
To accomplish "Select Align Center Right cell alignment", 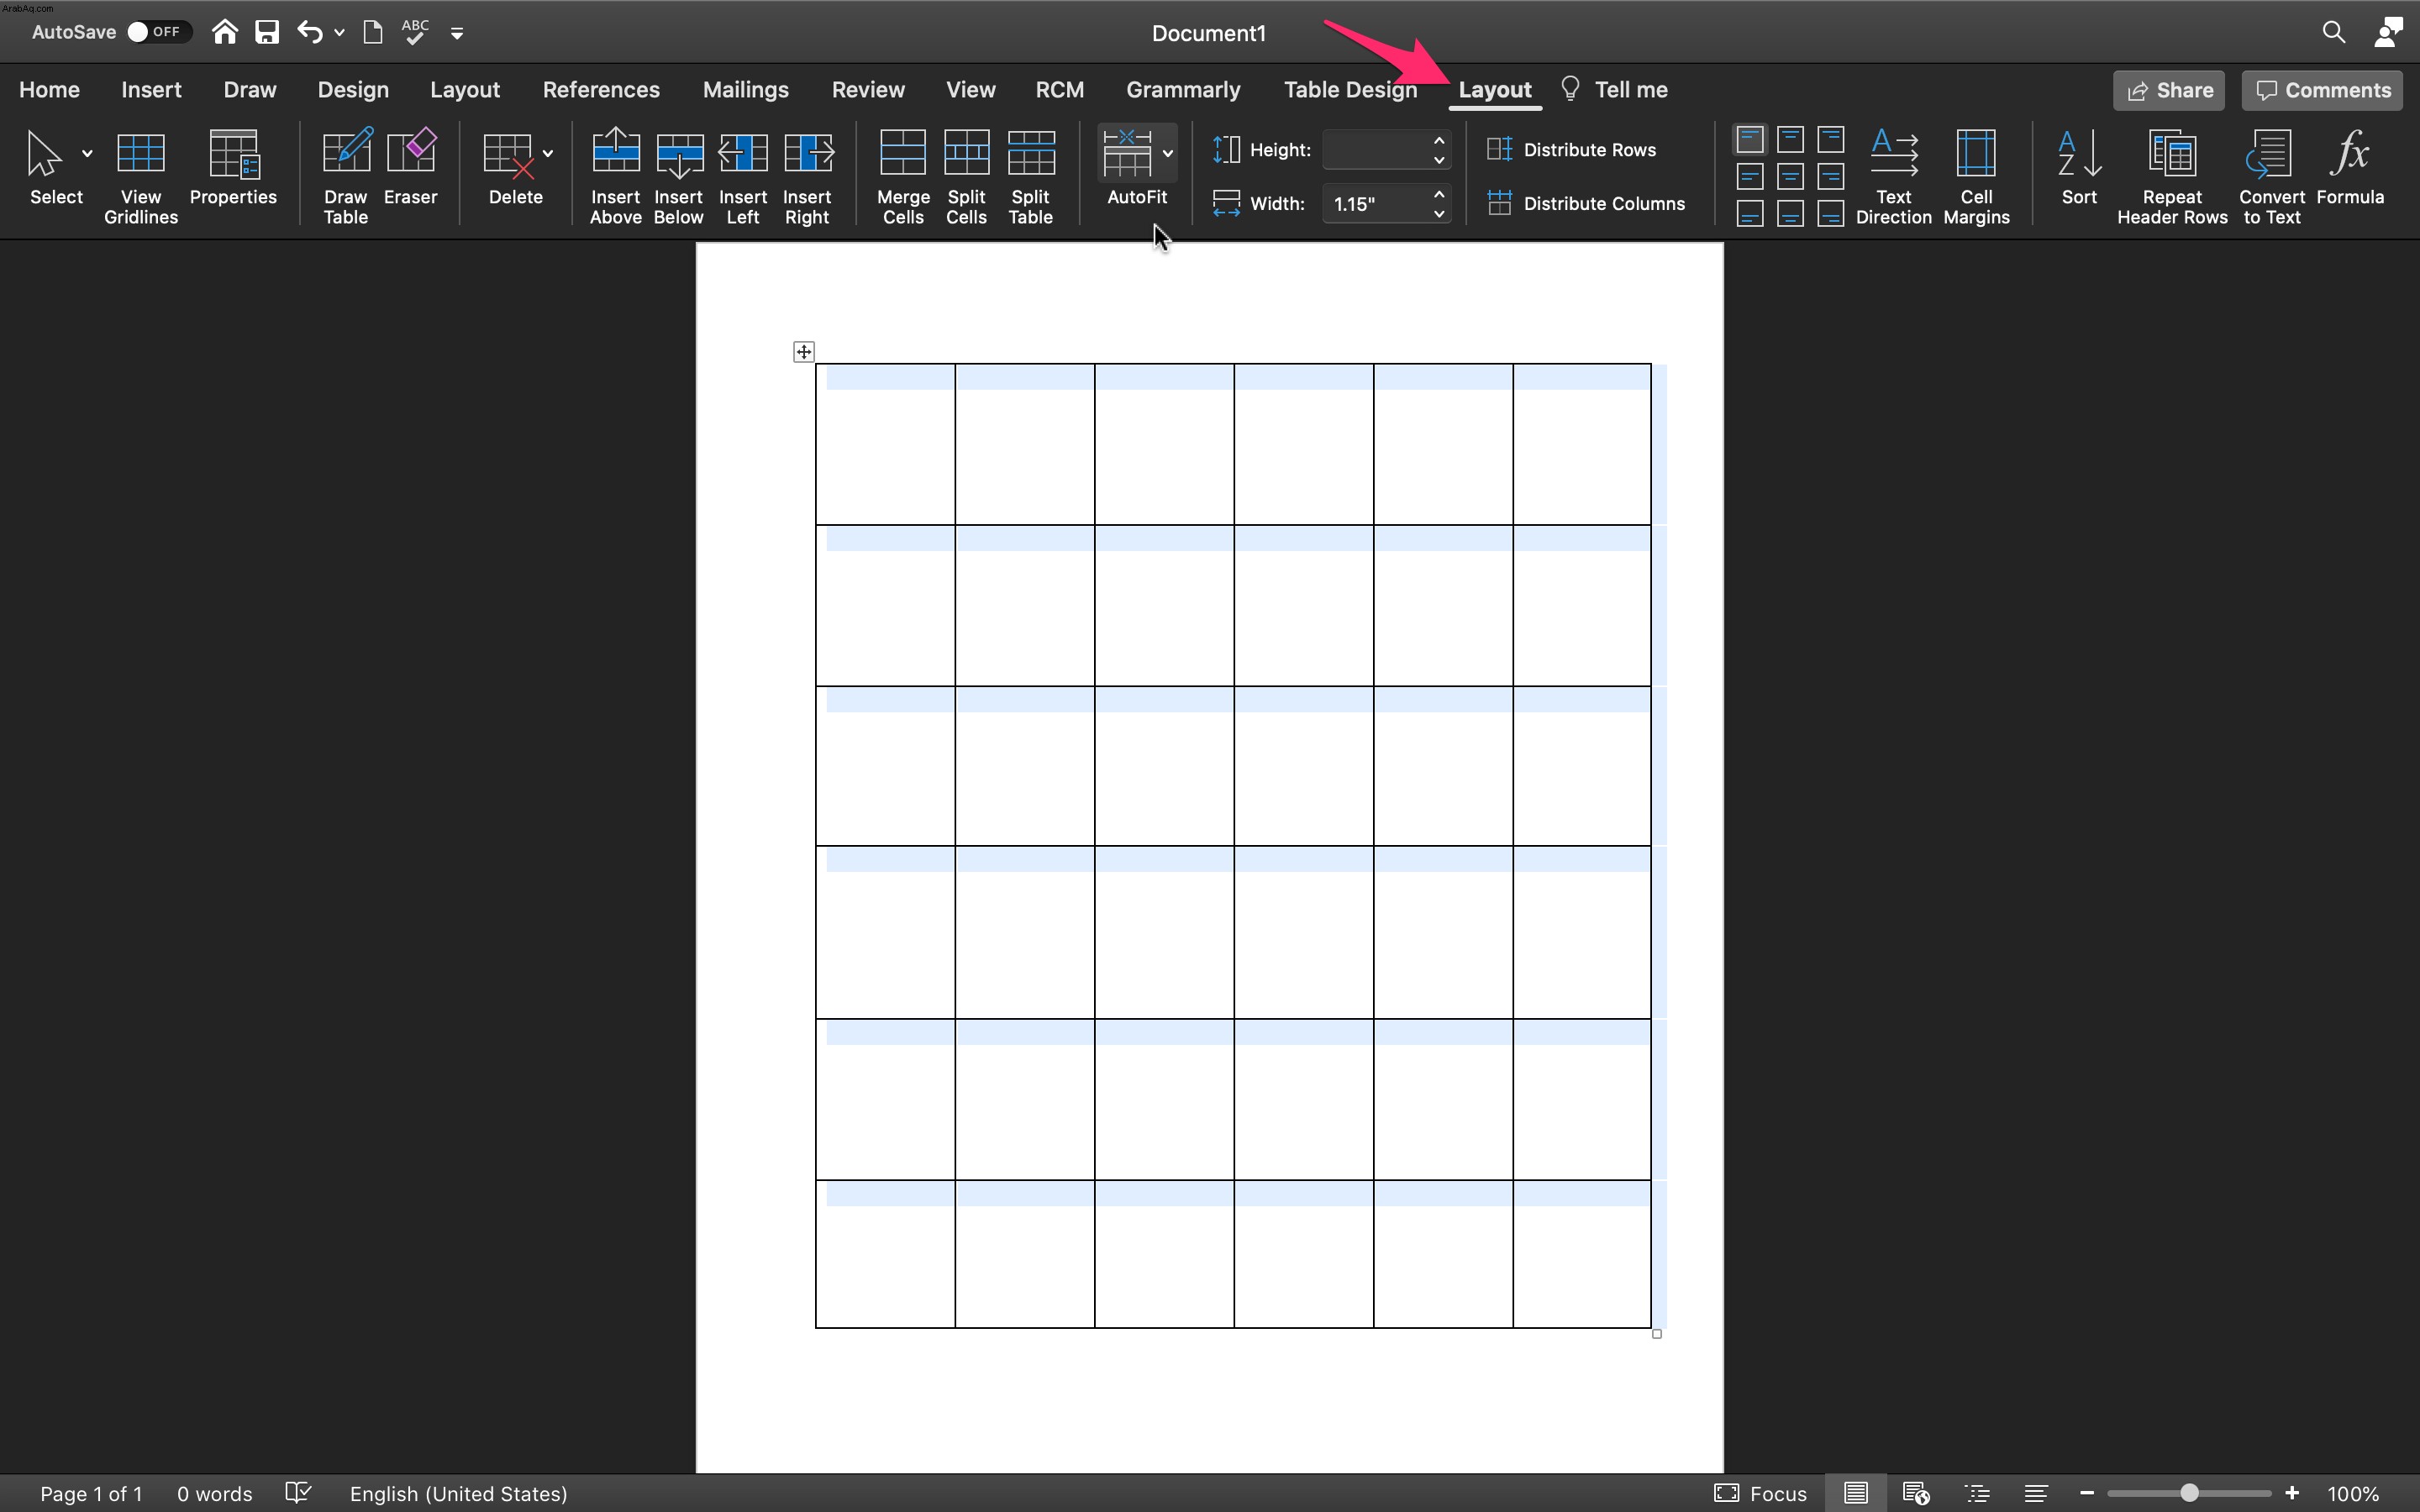I will tap(1831, 177).
